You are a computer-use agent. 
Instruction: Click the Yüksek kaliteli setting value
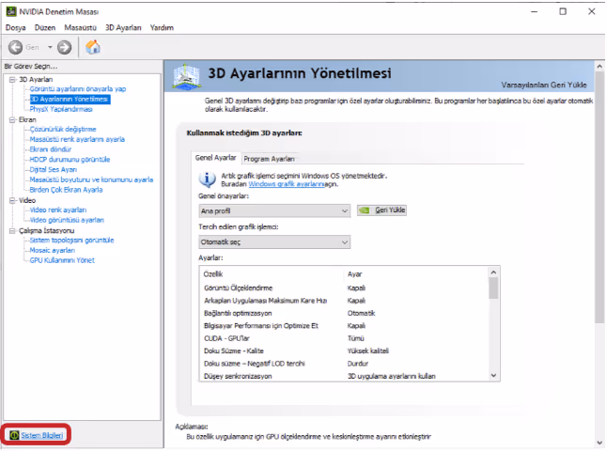pyautogui.click(x=368, y=350)
